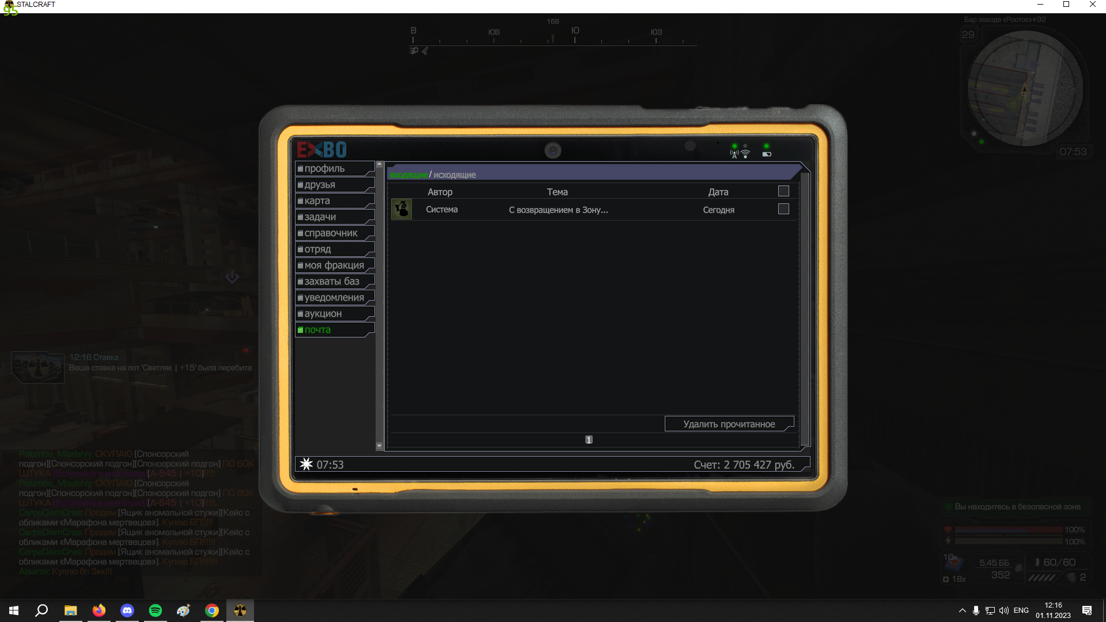Click the microphone tray icon
This screenshot has width=1106, height=622.
pos(976,610)
